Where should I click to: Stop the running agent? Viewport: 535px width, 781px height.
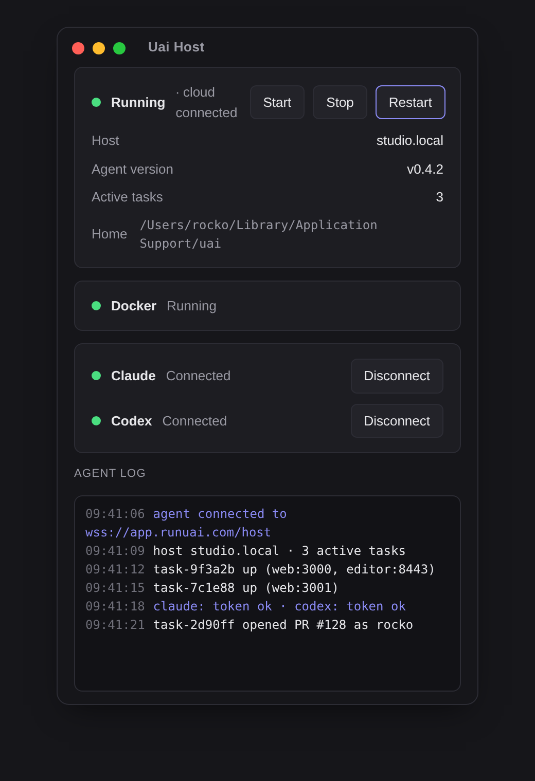(340, 102)
